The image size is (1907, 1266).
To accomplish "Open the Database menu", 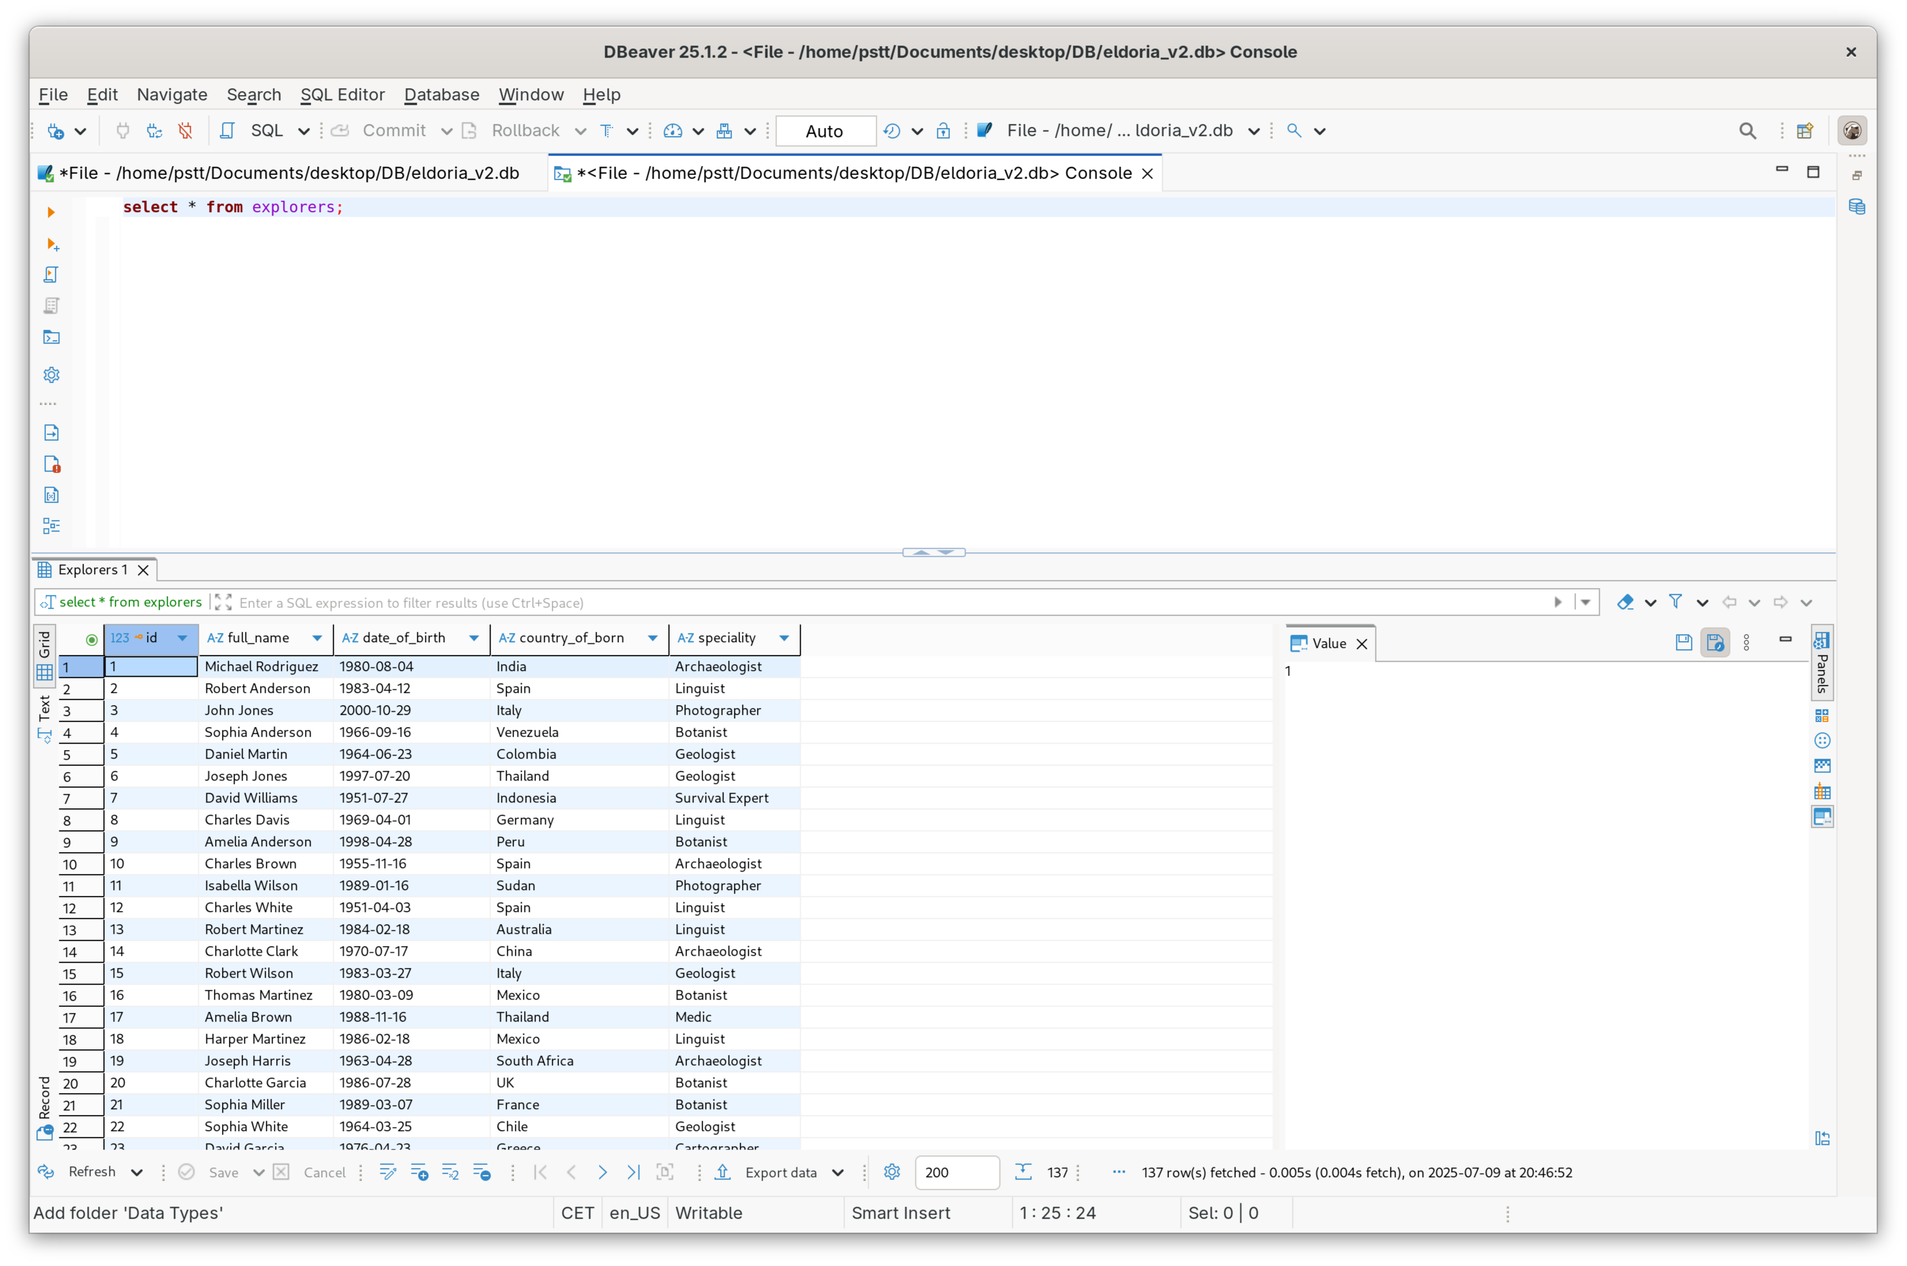I will [442, 95].
